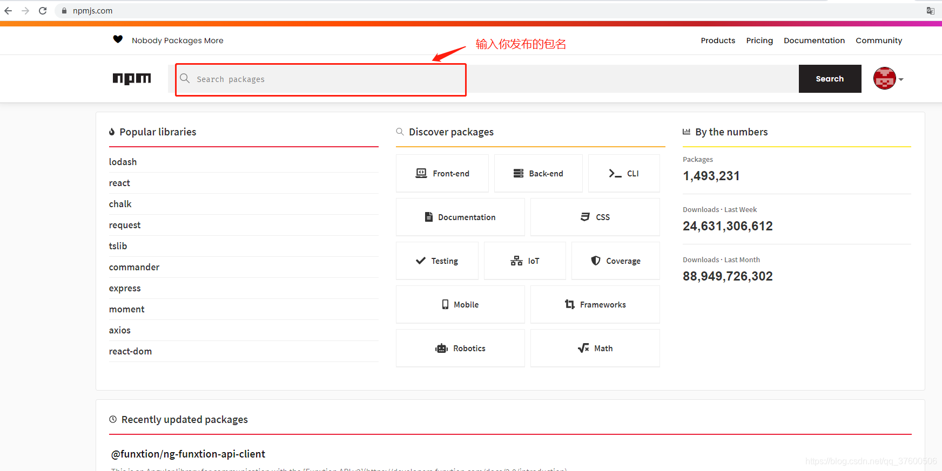Click the Downloads · Last Week label
The width and height of the screenshot is (942, 471).
(719, 209)
